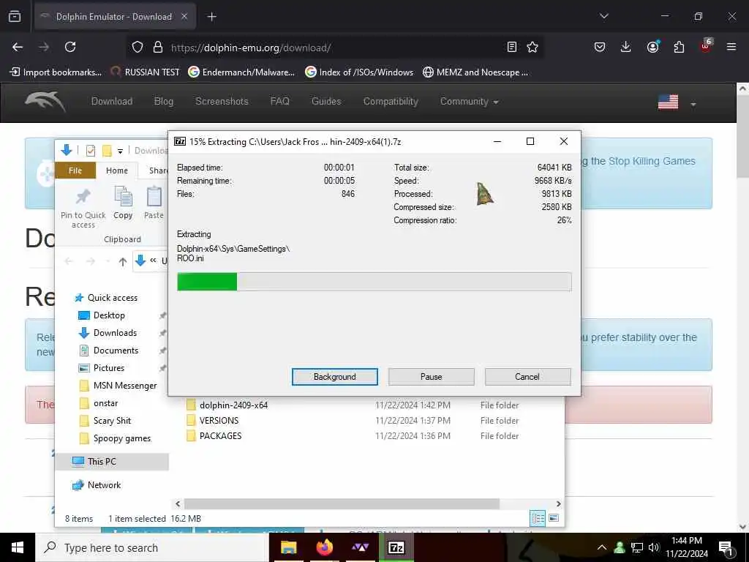Toggle reader view icon in address bar
Image resolution: width=749 pixels, height=562 pixels.
click(x=511, y=47)
